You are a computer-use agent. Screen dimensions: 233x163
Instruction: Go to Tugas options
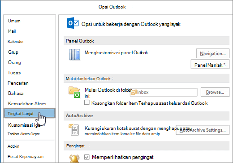(14, 73)
